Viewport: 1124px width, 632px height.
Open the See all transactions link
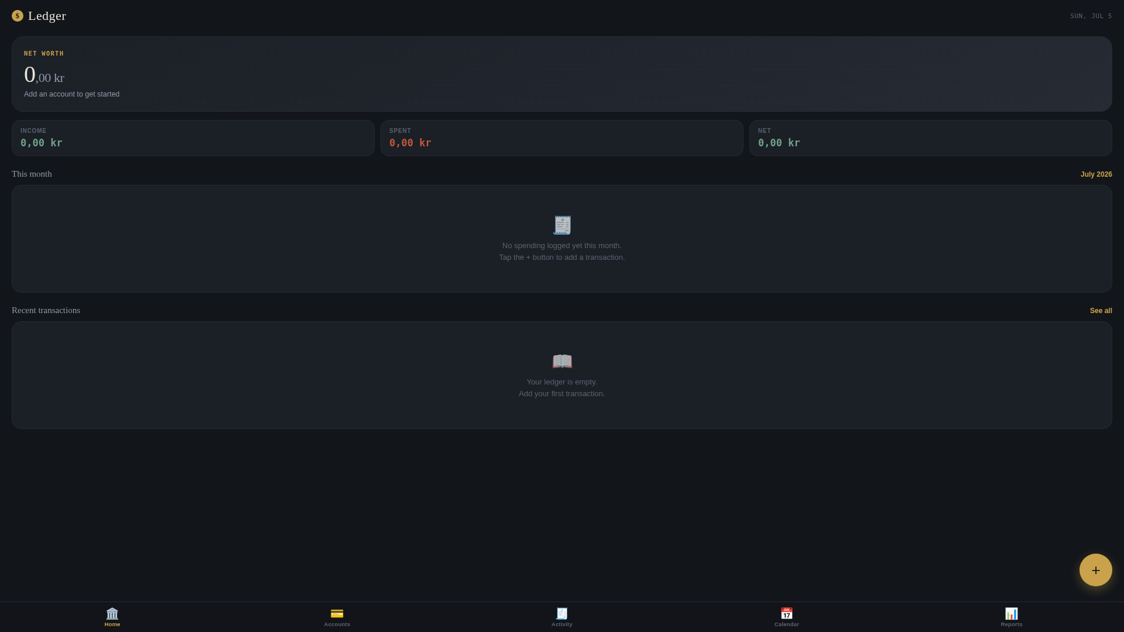1101,311
